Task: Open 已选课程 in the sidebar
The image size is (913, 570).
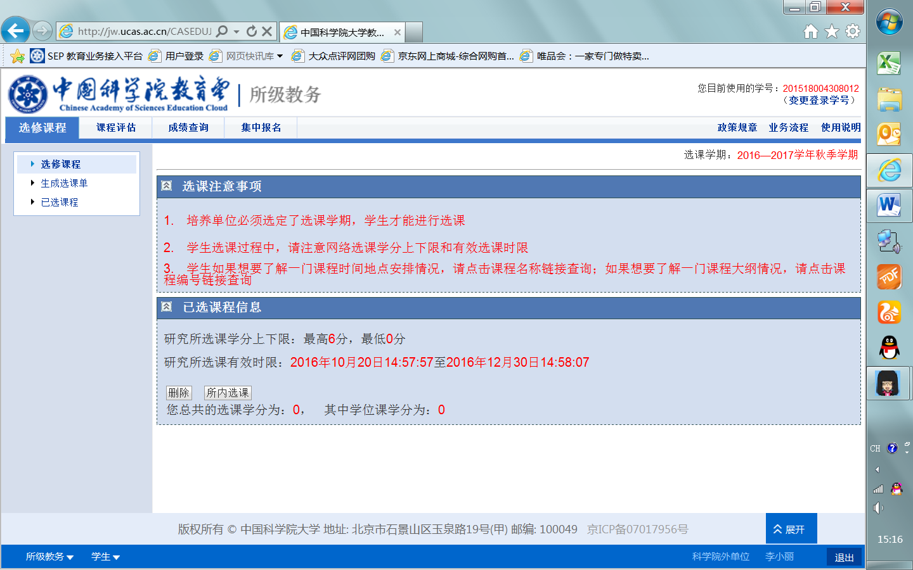Action: coord(60,202)
